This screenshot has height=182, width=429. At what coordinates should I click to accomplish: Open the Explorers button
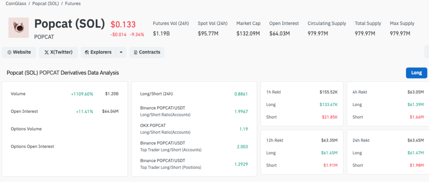point(98,52)
